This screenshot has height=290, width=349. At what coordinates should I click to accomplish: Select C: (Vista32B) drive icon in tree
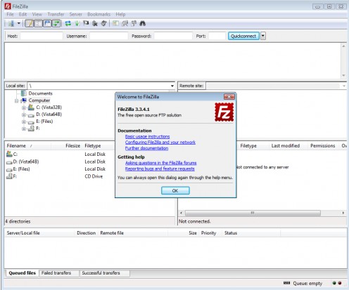(x=31, y=107)
